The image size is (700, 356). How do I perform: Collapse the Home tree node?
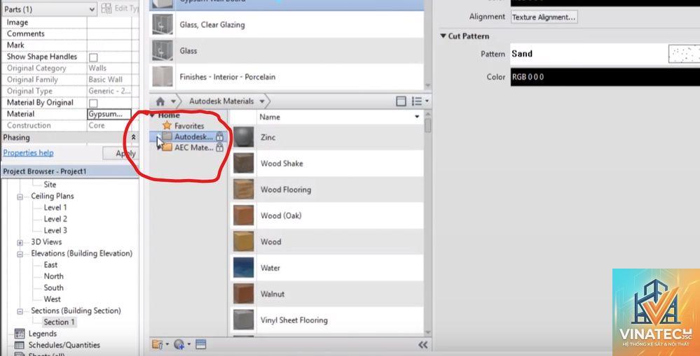tap(152, 115)
